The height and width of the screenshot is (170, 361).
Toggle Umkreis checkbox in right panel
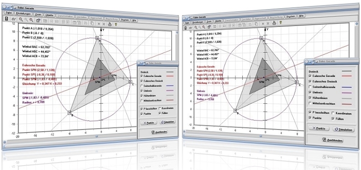[310, 92]
